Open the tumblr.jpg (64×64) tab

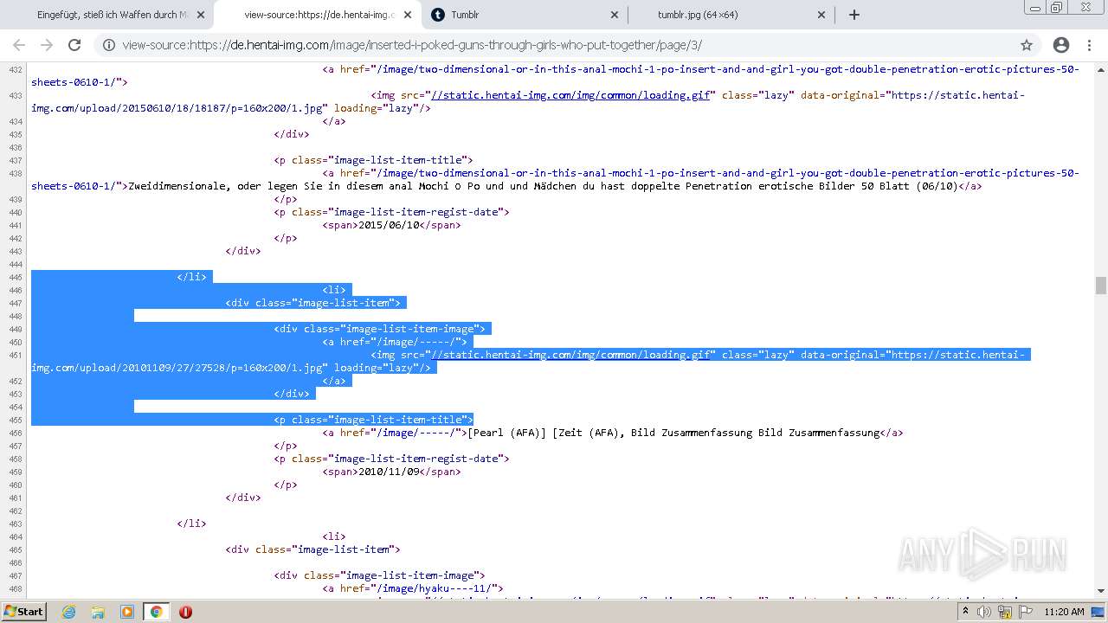732,15
